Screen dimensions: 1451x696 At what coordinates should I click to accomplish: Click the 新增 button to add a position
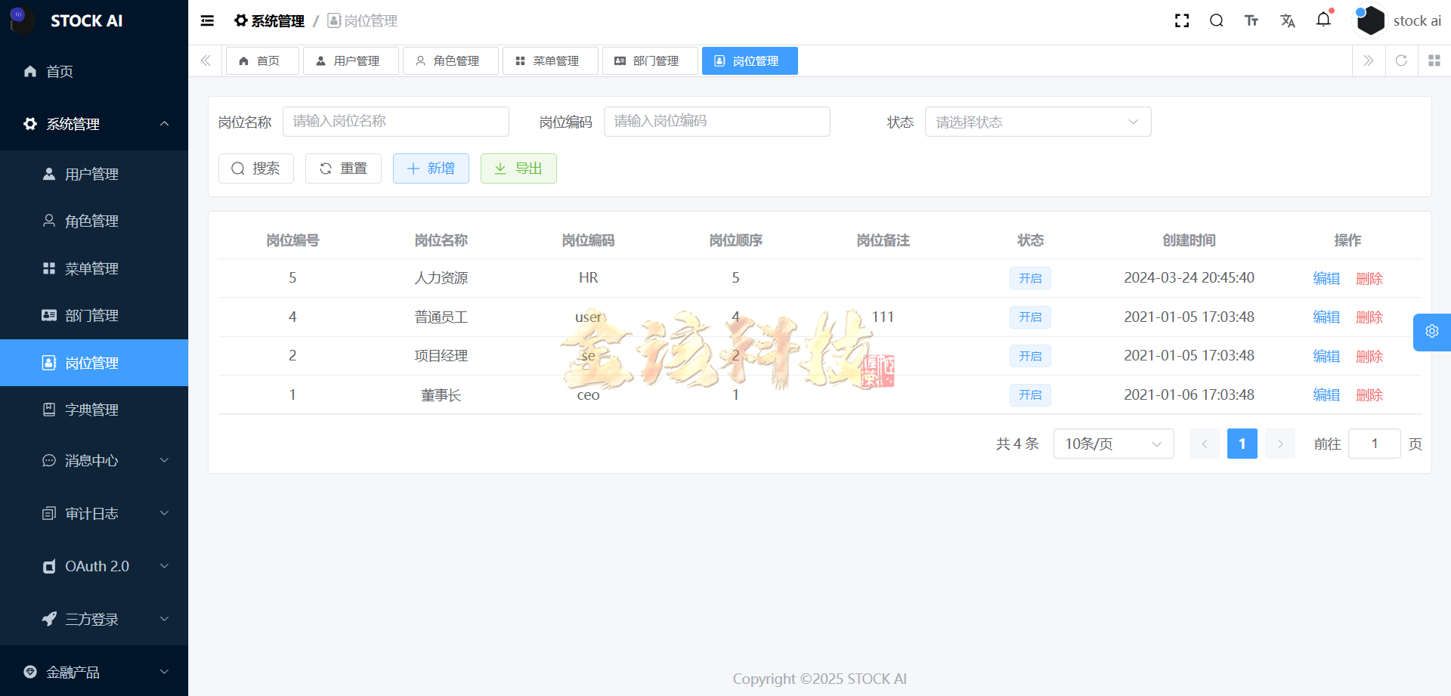[431, 168]
